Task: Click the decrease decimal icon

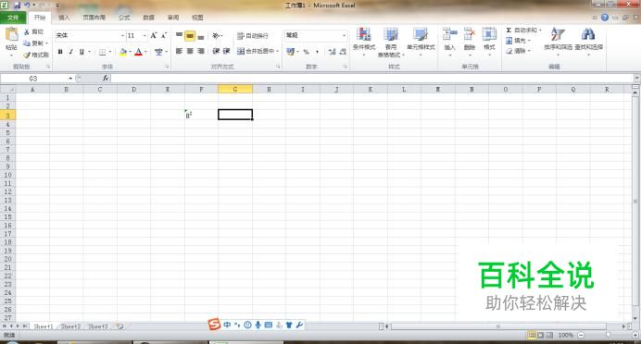Action: [x=343, y=52]
